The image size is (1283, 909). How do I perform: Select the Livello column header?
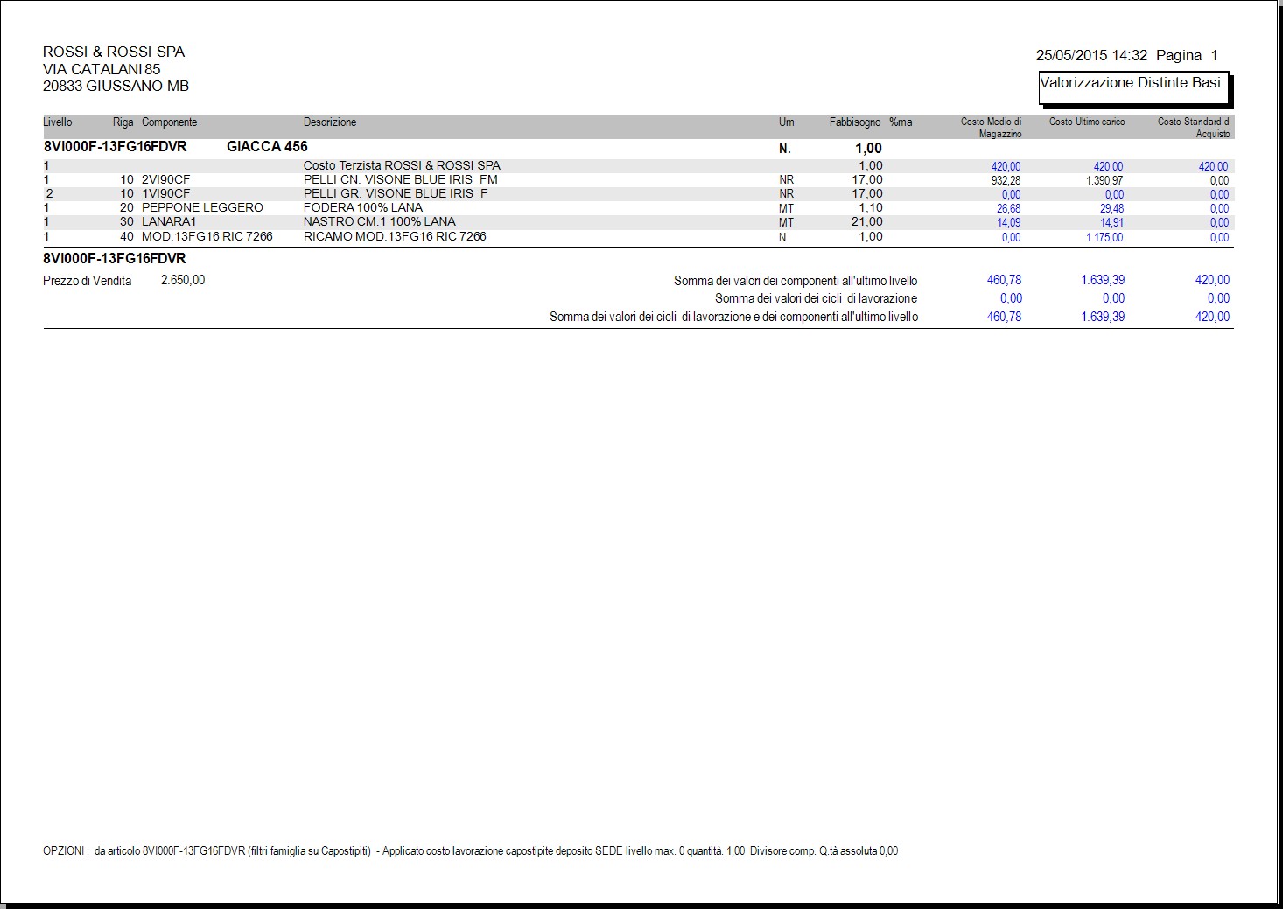[x=58, y=122]
